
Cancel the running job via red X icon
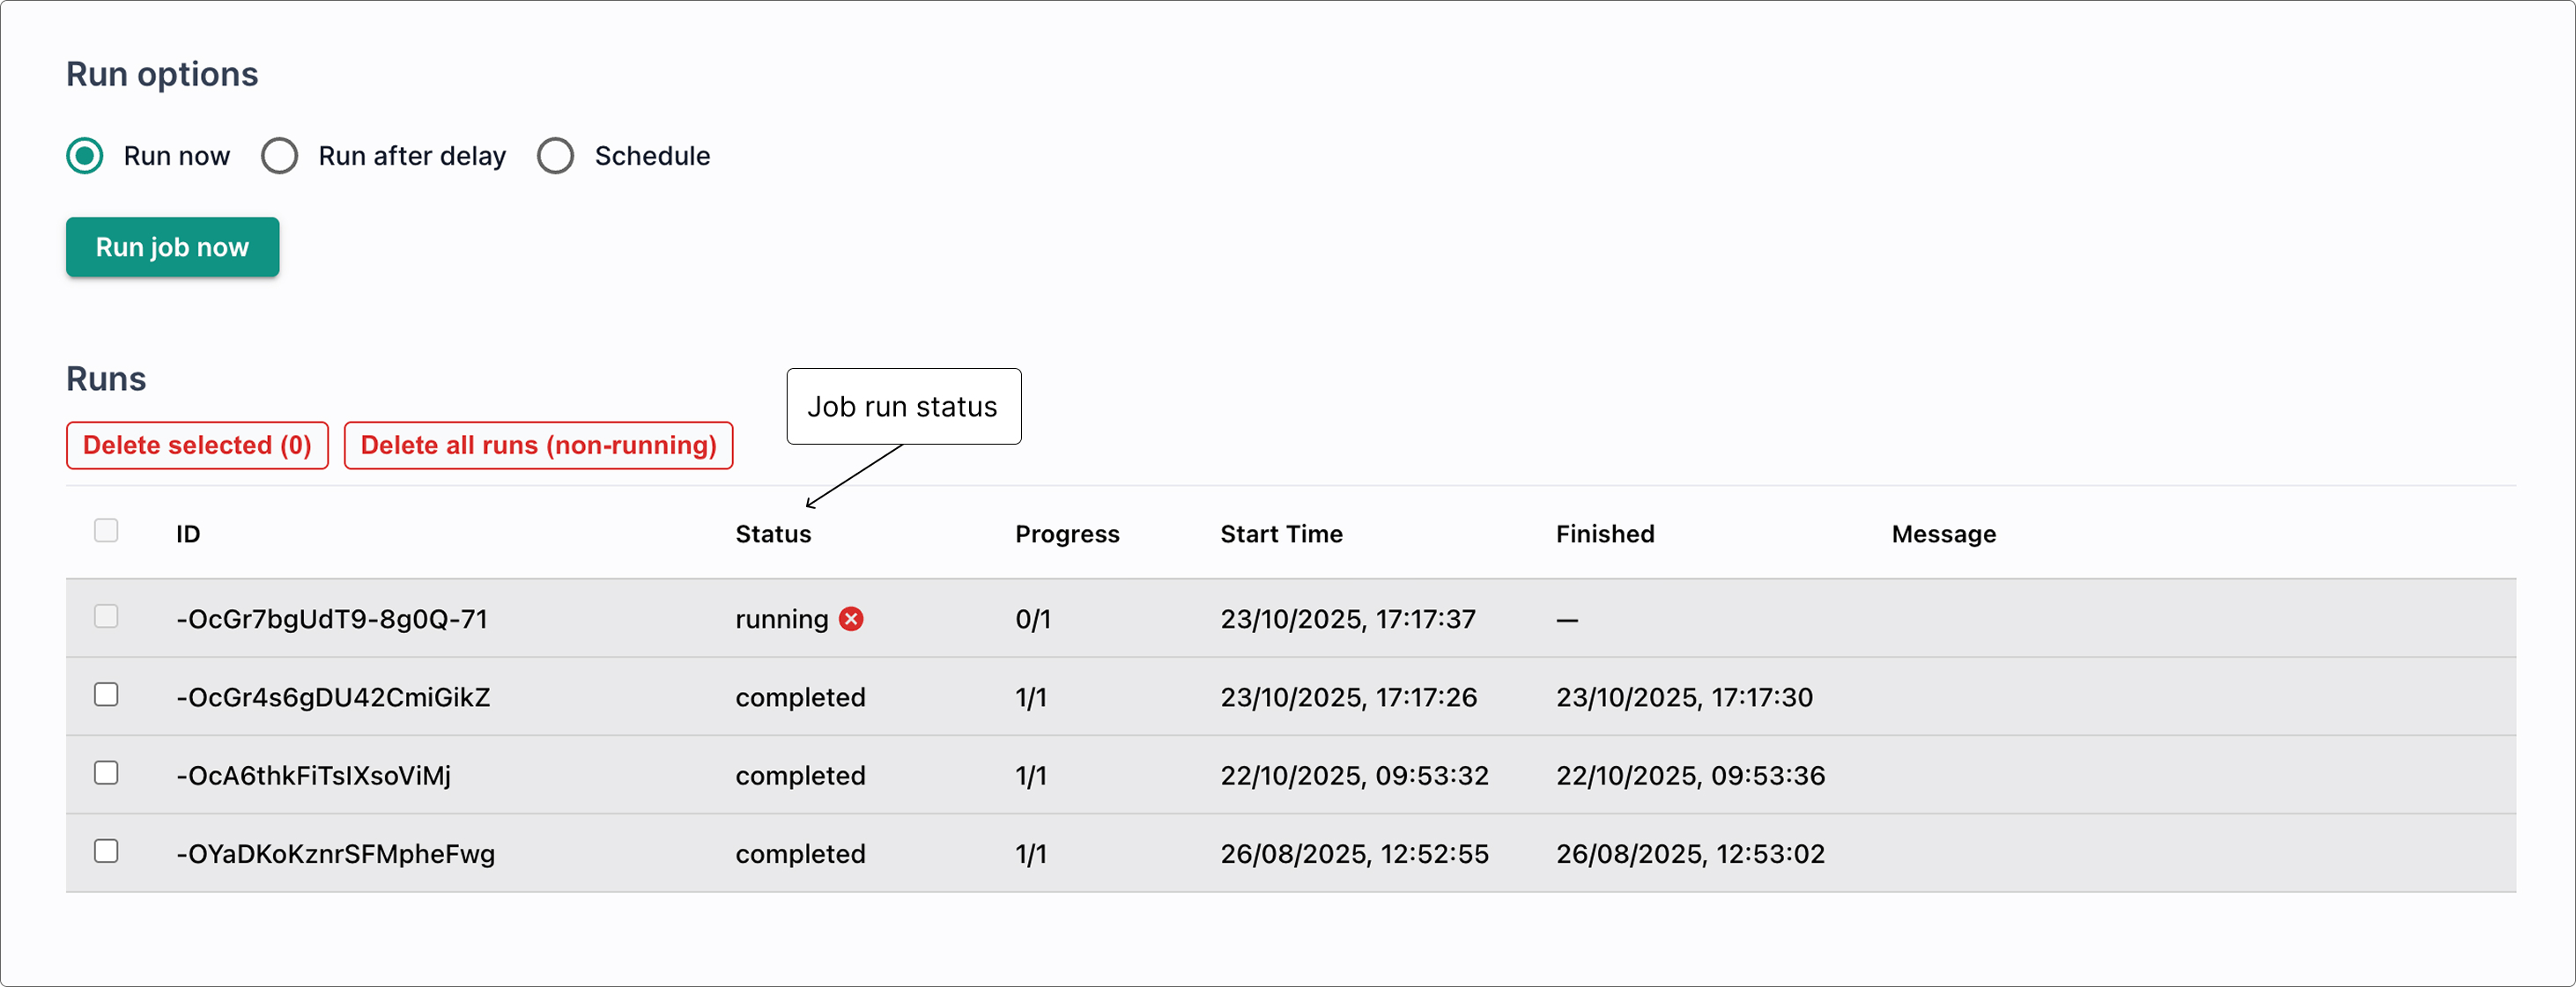coord(851,619)
